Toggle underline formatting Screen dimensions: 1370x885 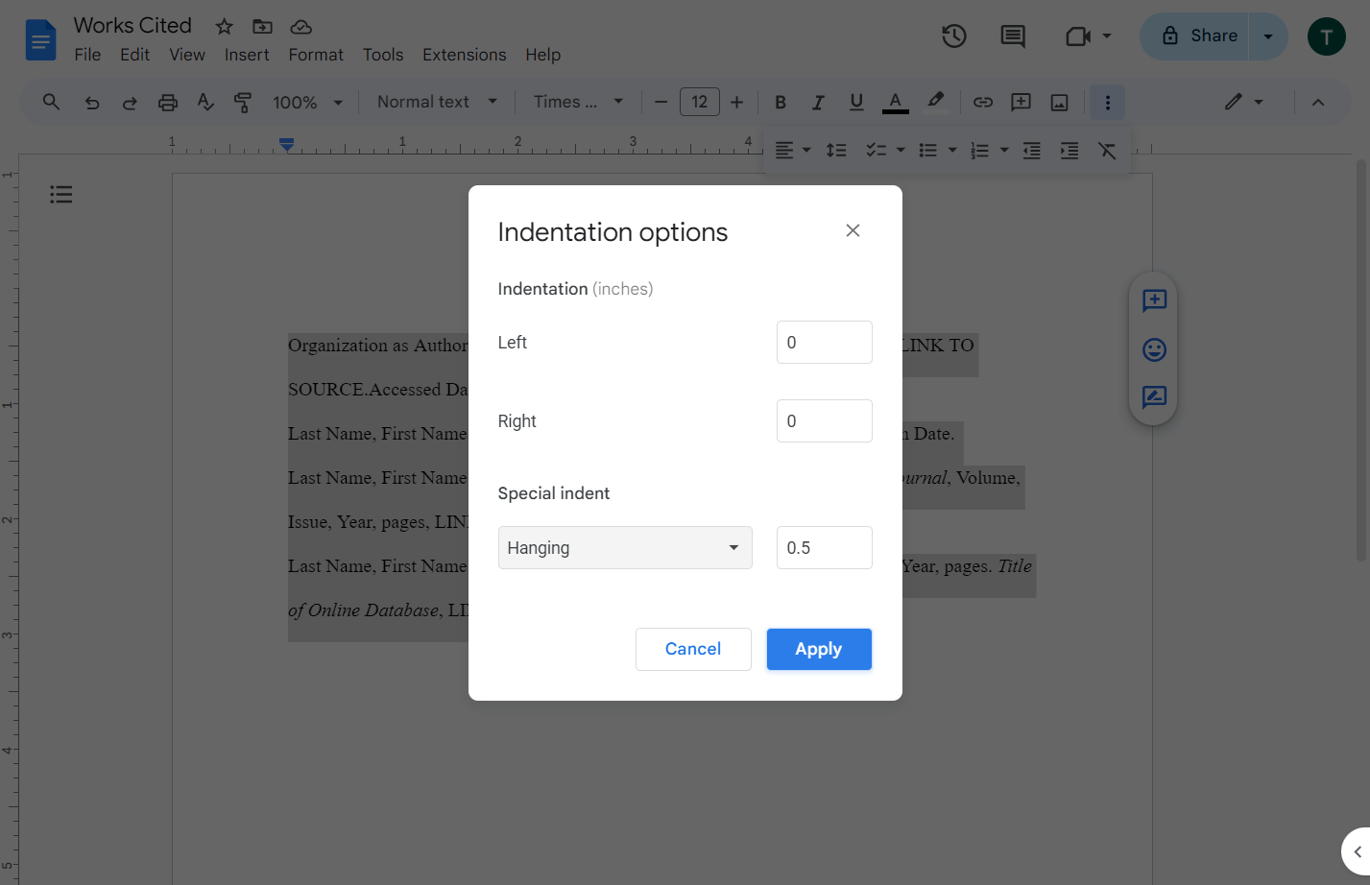pos(856,102)
